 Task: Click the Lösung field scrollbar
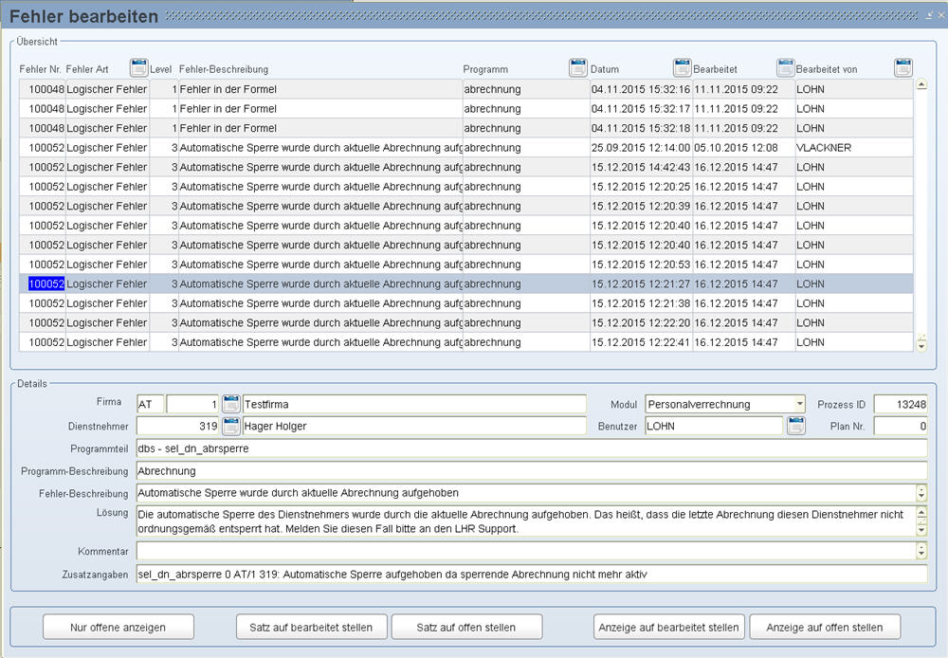[x=921, y=521]
